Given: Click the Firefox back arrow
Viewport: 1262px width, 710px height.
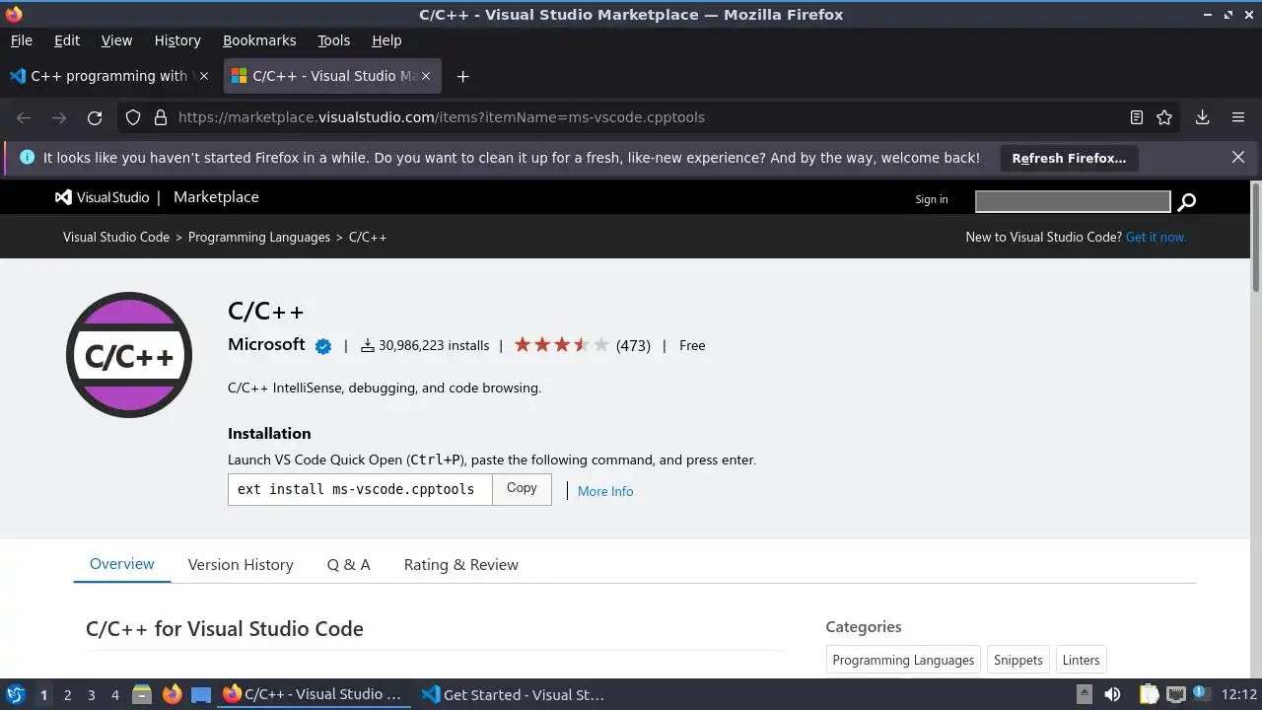Looking at the screenshot, I should (x=24, y=117).
